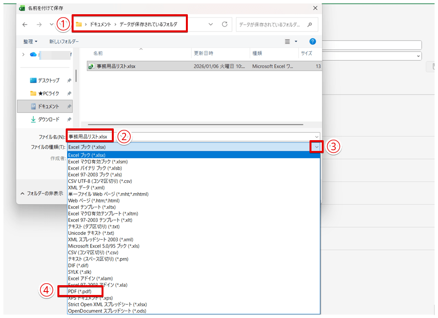Click the refresh icon next to the address bar
The width and height of the screenshot is (438, 318).
click(x=225, y=23)
